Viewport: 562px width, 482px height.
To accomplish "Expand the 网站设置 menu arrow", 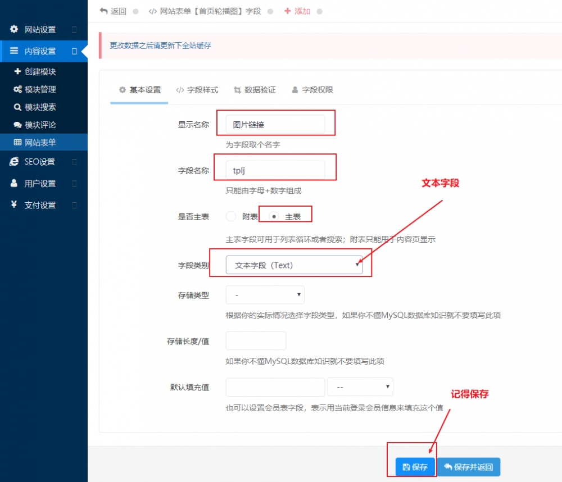I will tap(75, 29).
